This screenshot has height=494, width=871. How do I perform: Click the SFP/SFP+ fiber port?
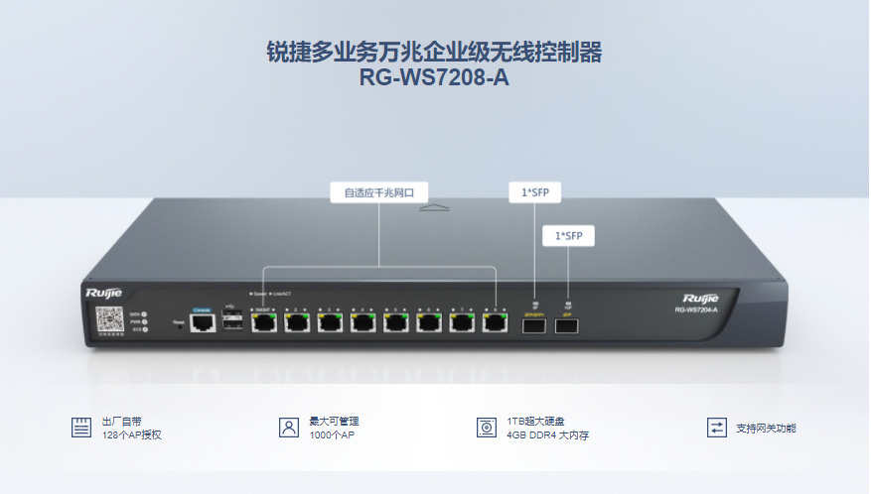[x=533, y=325]
